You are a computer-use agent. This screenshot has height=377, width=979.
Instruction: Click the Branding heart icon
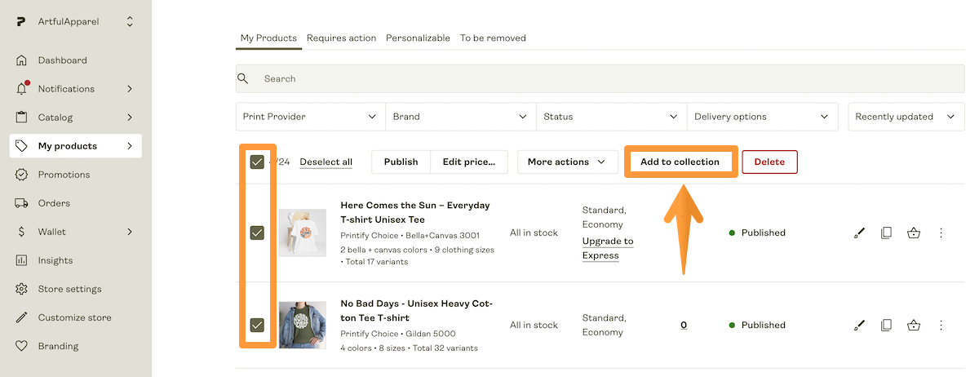pos(21,346)
